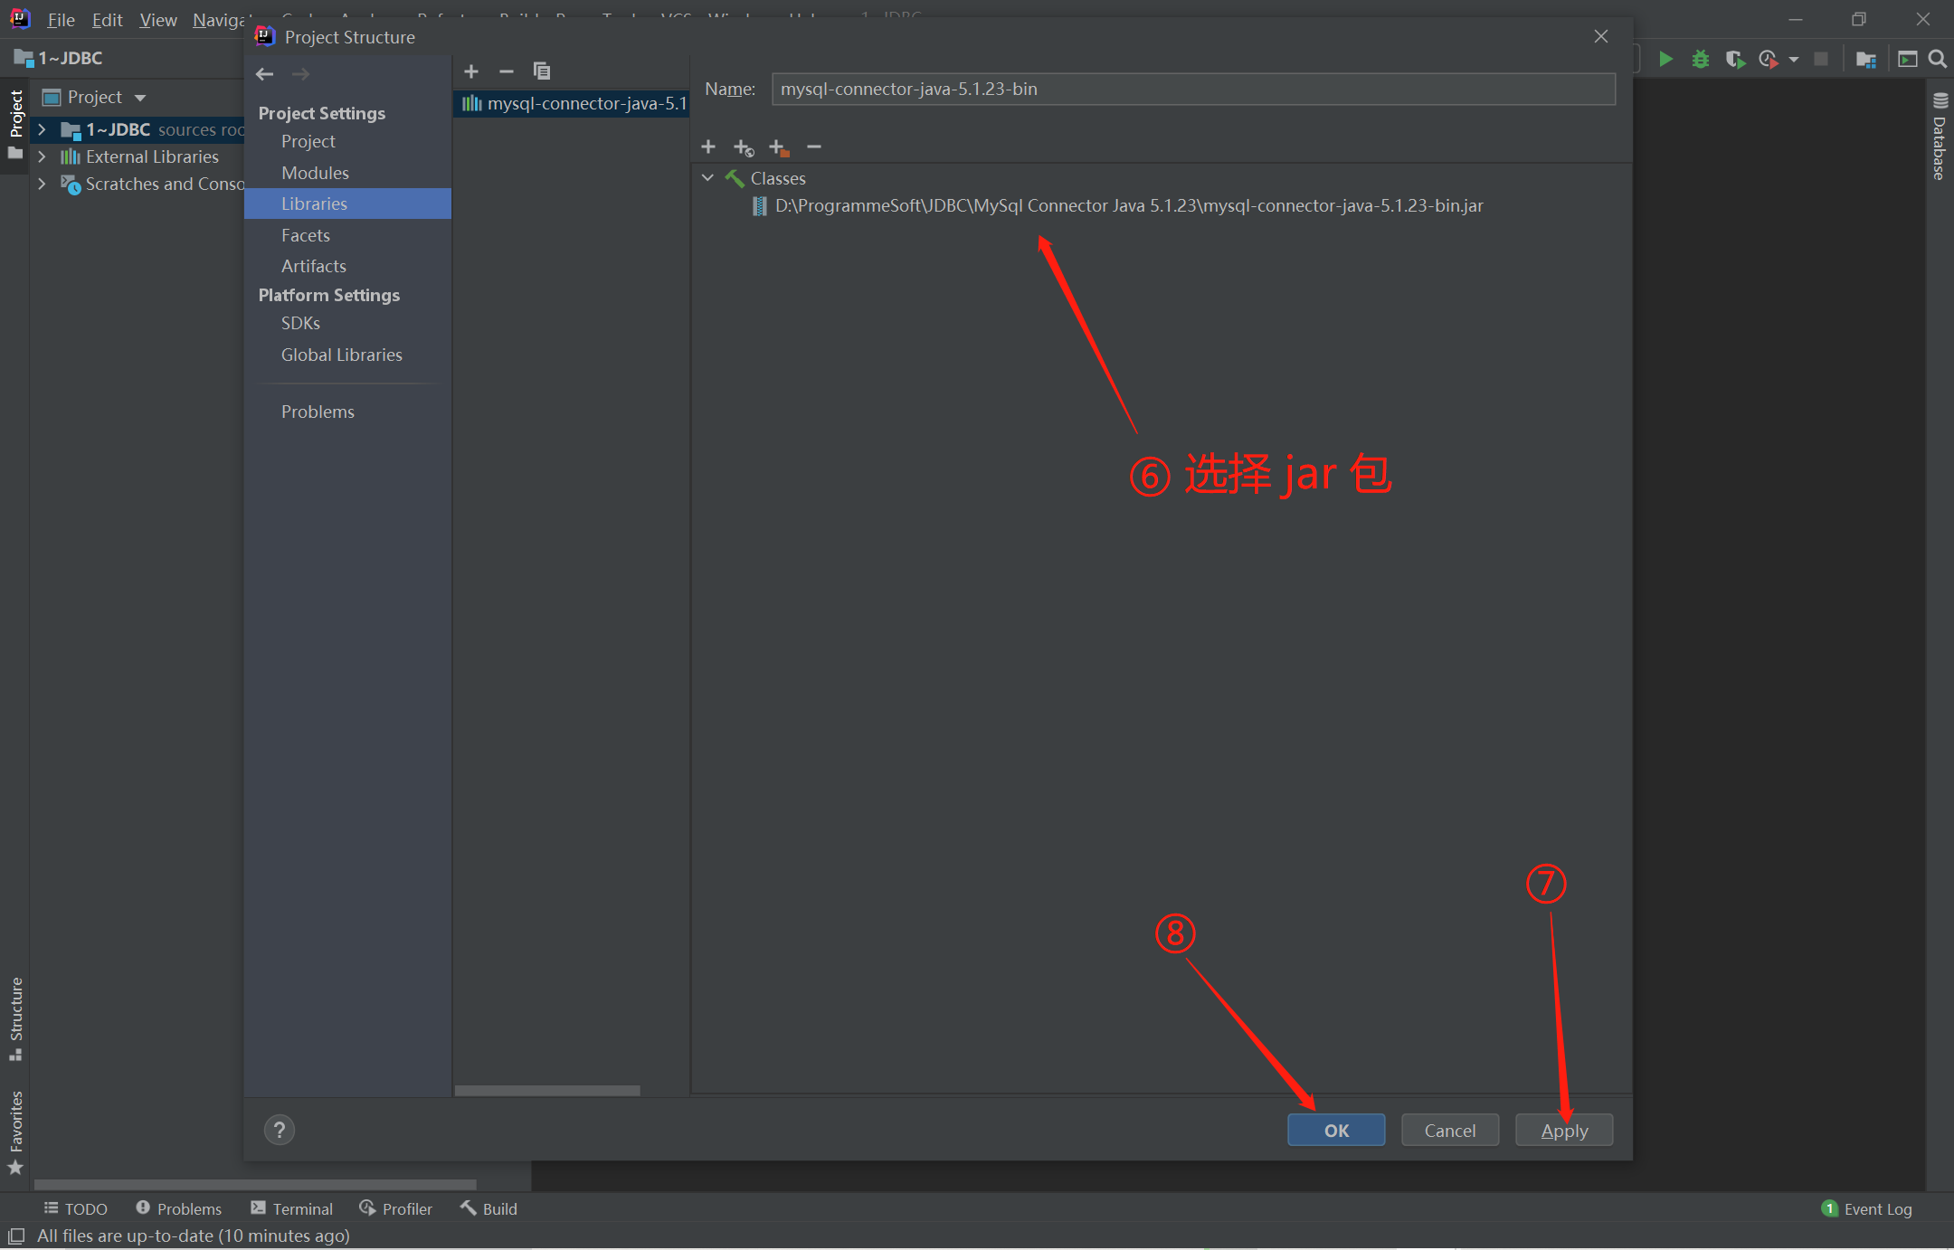Click the Debug bug icon
1954x1250 pixels.
pos(1701,59)
